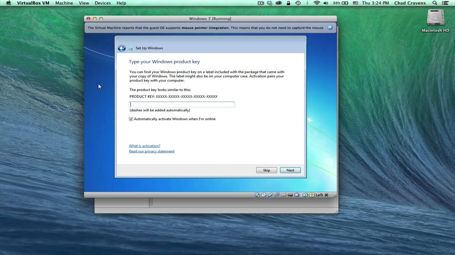Click the Next button
Viewport: 455px width, 255px height.
click(290, 170)
